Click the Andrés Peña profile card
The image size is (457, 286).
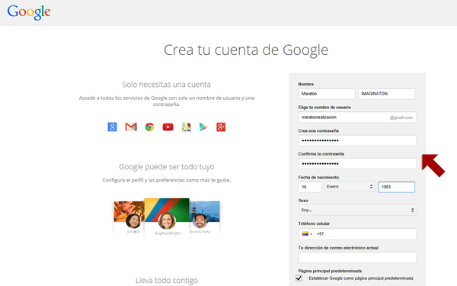(205, 218)
